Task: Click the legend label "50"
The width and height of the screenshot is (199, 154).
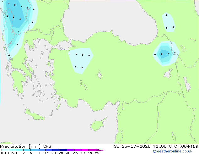Action: point(97,153)
